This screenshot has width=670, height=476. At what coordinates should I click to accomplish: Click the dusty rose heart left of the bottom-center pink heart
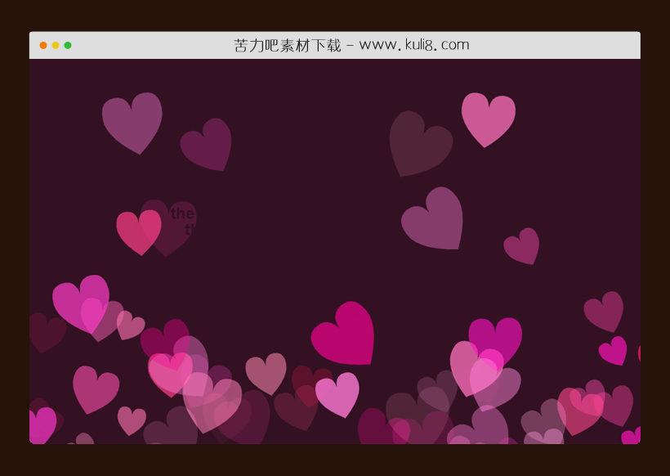click(x=267, y=371)
